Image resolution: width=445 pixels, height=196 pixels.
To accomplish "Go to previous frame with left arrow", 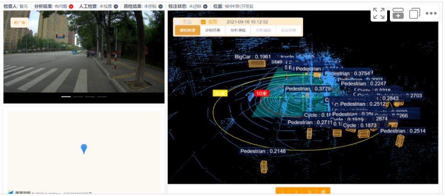I will pos(282,192).
